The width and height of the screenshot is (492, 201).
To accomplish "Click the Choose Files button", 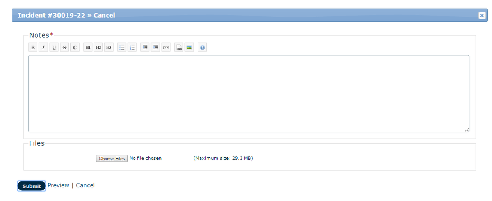I will coord(112,159).
